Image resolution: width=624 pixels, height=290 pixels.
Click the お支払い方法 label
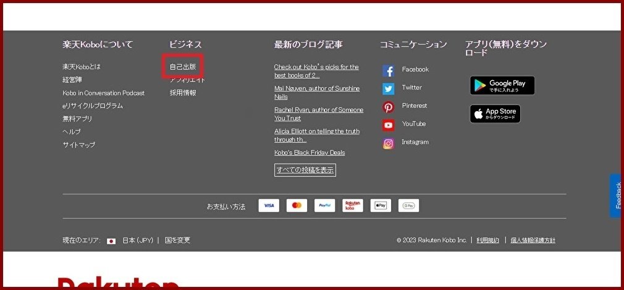click(226, 207)
